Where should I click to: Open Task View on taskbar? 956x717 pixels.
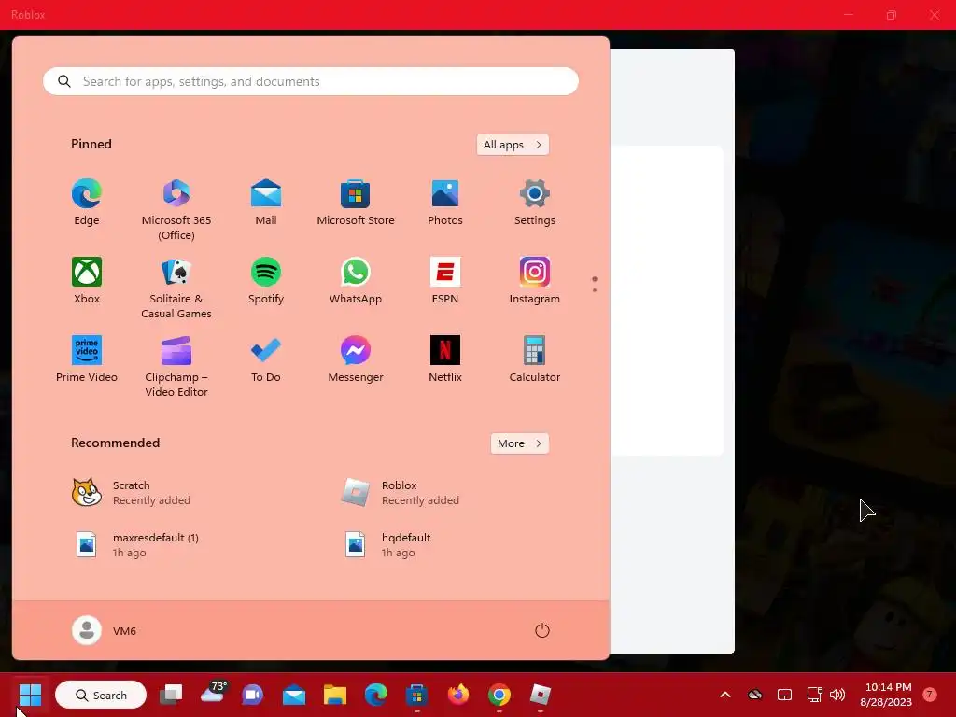tap(172, 695)
